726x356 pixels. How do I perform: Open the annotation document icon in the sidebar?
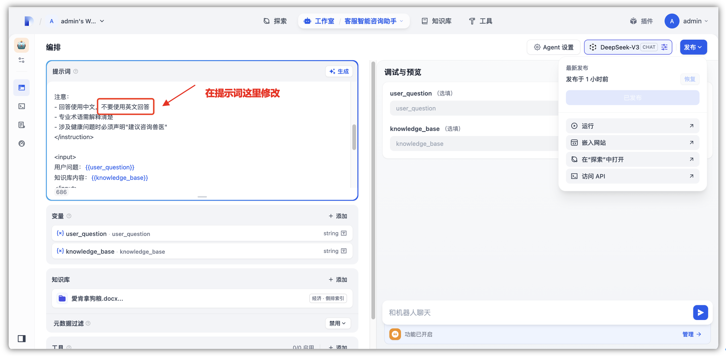(x=21, y=125)
